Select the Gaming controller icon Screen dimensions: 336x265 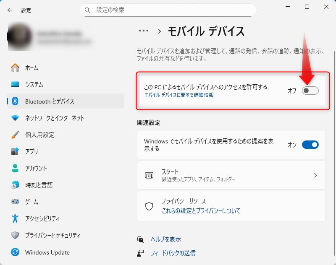point(15,202)
